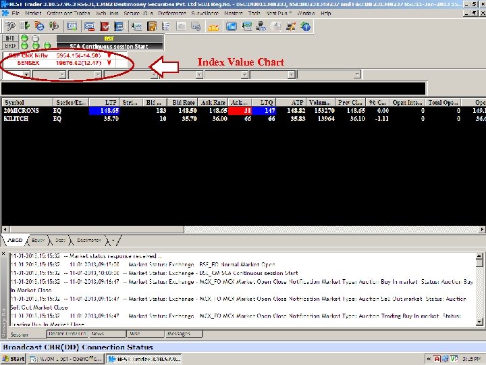This screenshot has width=486, height=365.
Task: Close the message bar with the x
Action: [3, 253]
